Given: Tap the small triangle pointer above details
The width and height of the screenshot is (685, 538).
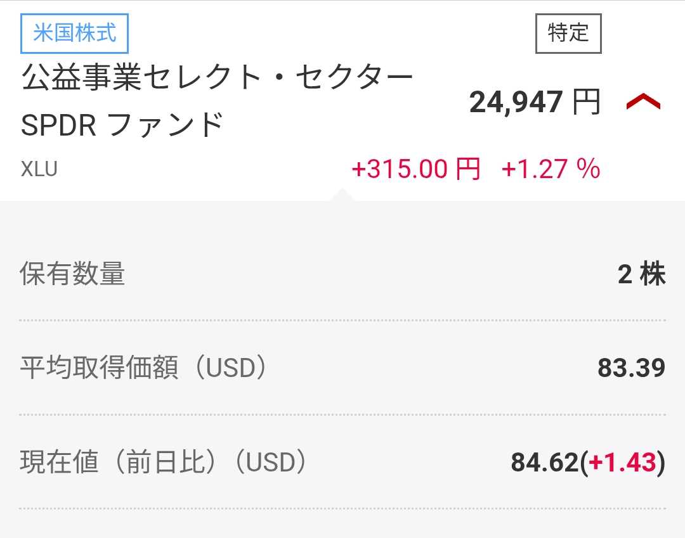Looking at the screenshot, I should (x=341, y=194).
